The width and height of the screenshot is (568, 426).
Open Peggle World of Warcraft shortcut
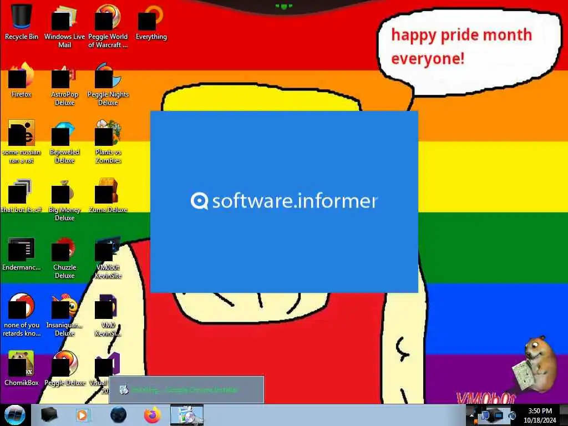pyautogui.click(x=108, y=26)
